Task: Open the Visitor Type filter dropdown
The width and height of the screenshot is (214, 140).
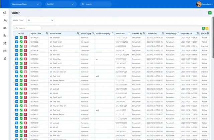Action: coord(40,20)
